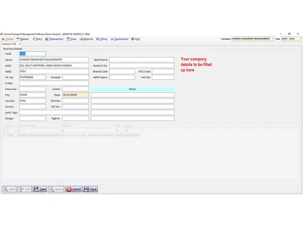Click the Confirm password field
The width and height of the screenshot is (303, 227).
pos(76,89)
